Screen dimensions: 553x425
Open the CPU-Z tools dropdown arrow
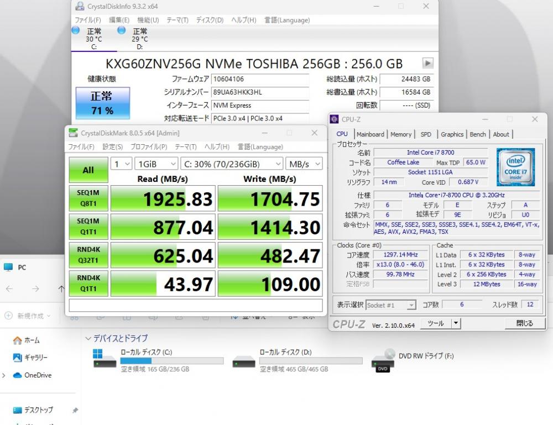click(x=456, y=323)
